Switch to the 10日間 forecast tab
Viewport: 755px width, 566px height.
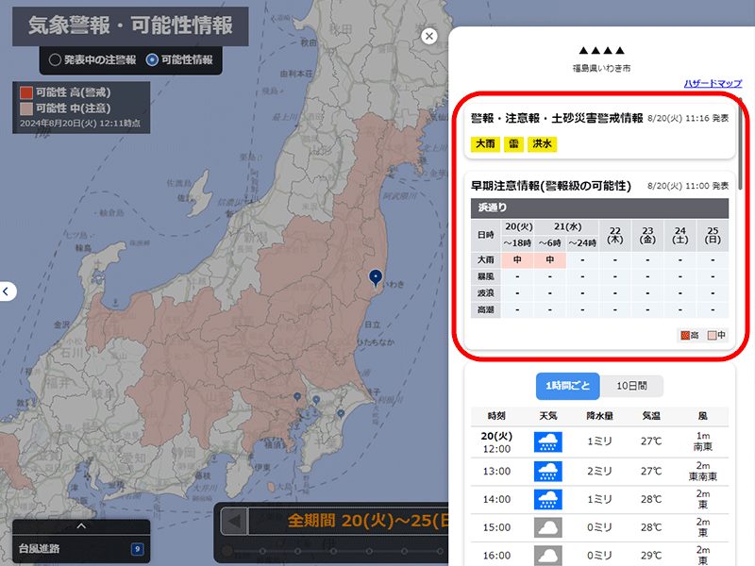pos(631,386)
